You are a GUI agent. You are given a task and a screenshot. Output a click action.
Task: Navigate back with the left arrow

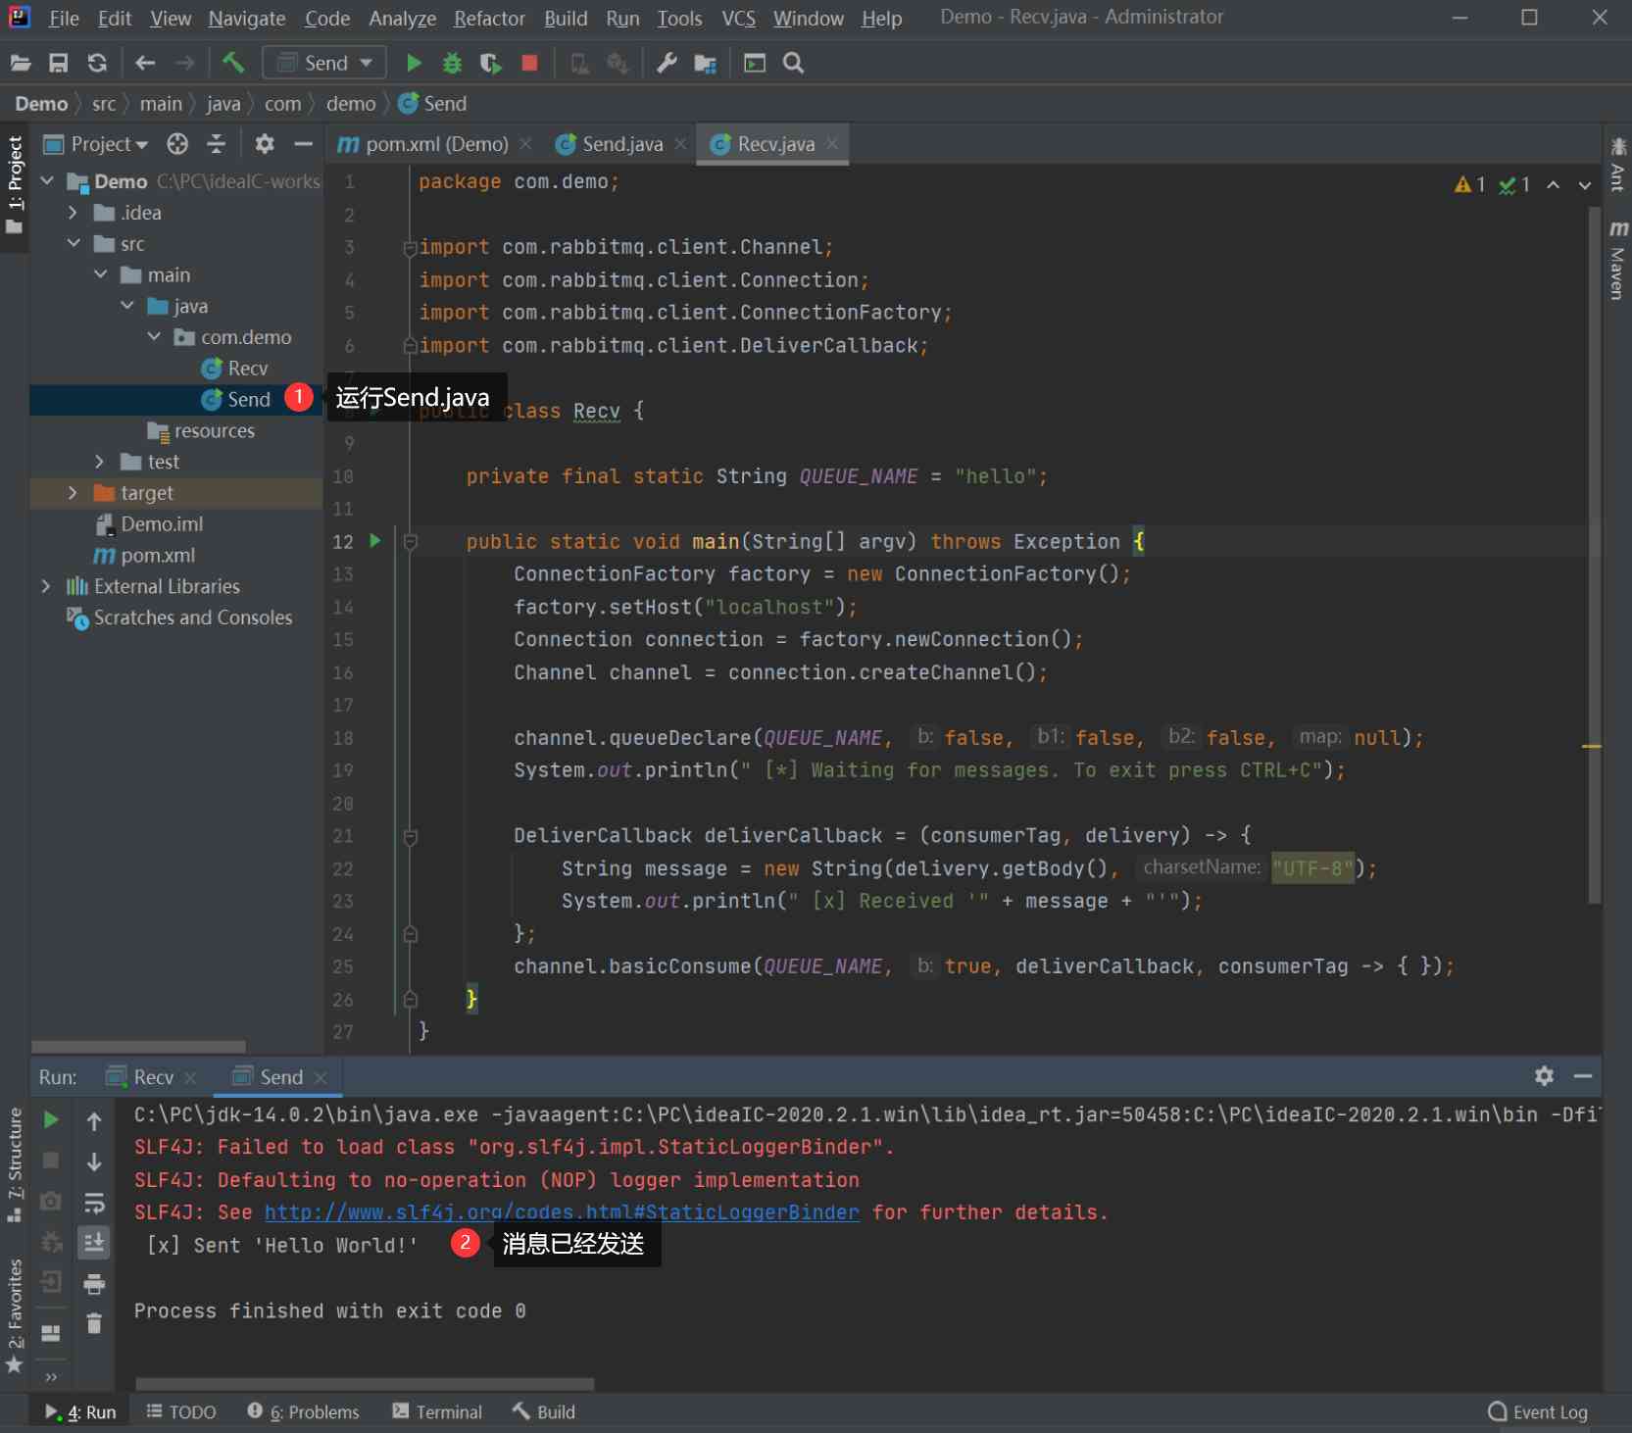pos(145,64)
